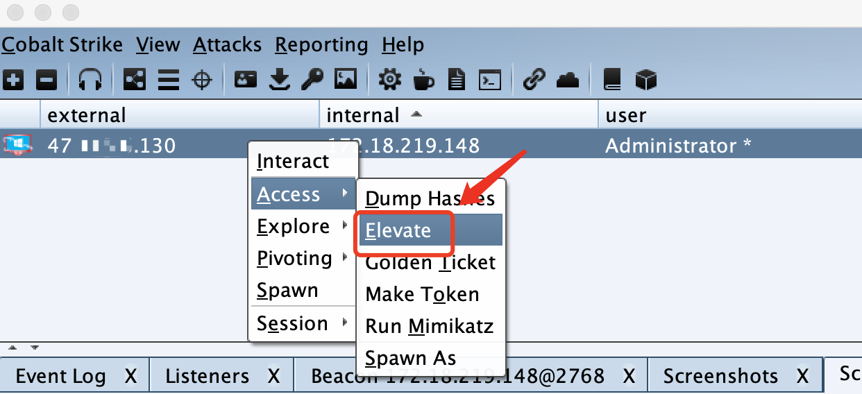Open the Attacks menu
This screenshot has width=862, height=394.
click(x=227, y=45)
